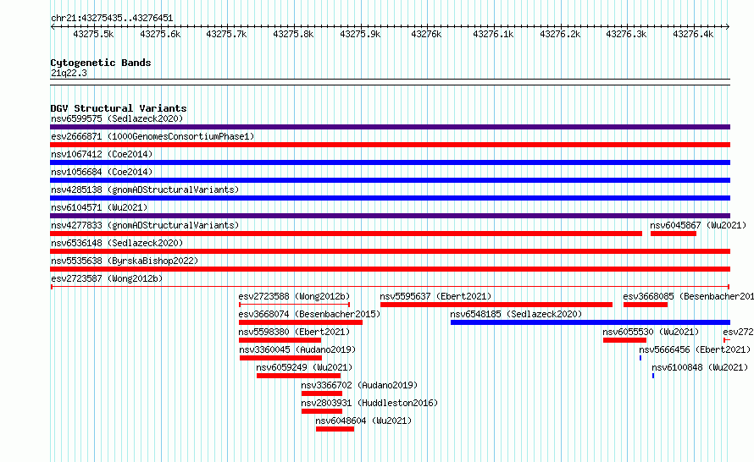Select the nsv3360045 (Audano2019) label
This screenshot has height=462, width=754.
(297, 349)
